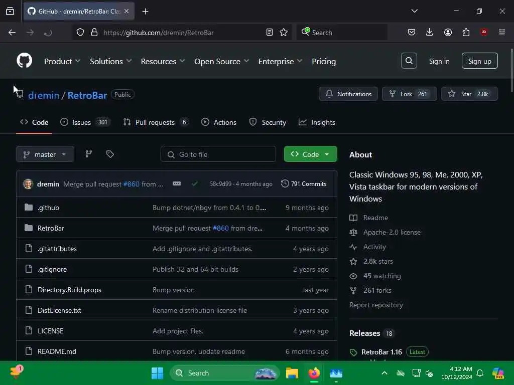Viewport: 514px width, 385px height.
Task: Open the 791 Commits history link
Action: click(x=304, y=183)
